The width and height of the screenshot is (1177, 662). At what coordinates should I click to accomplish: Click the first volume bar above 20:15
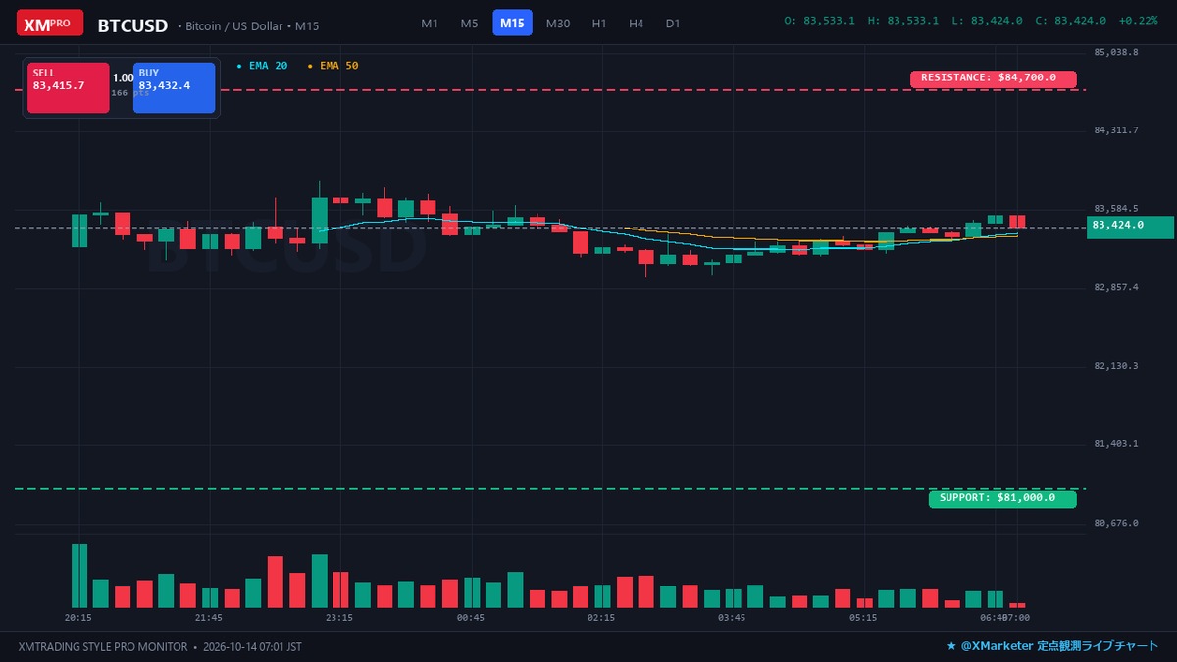click(x=79, y=576)
